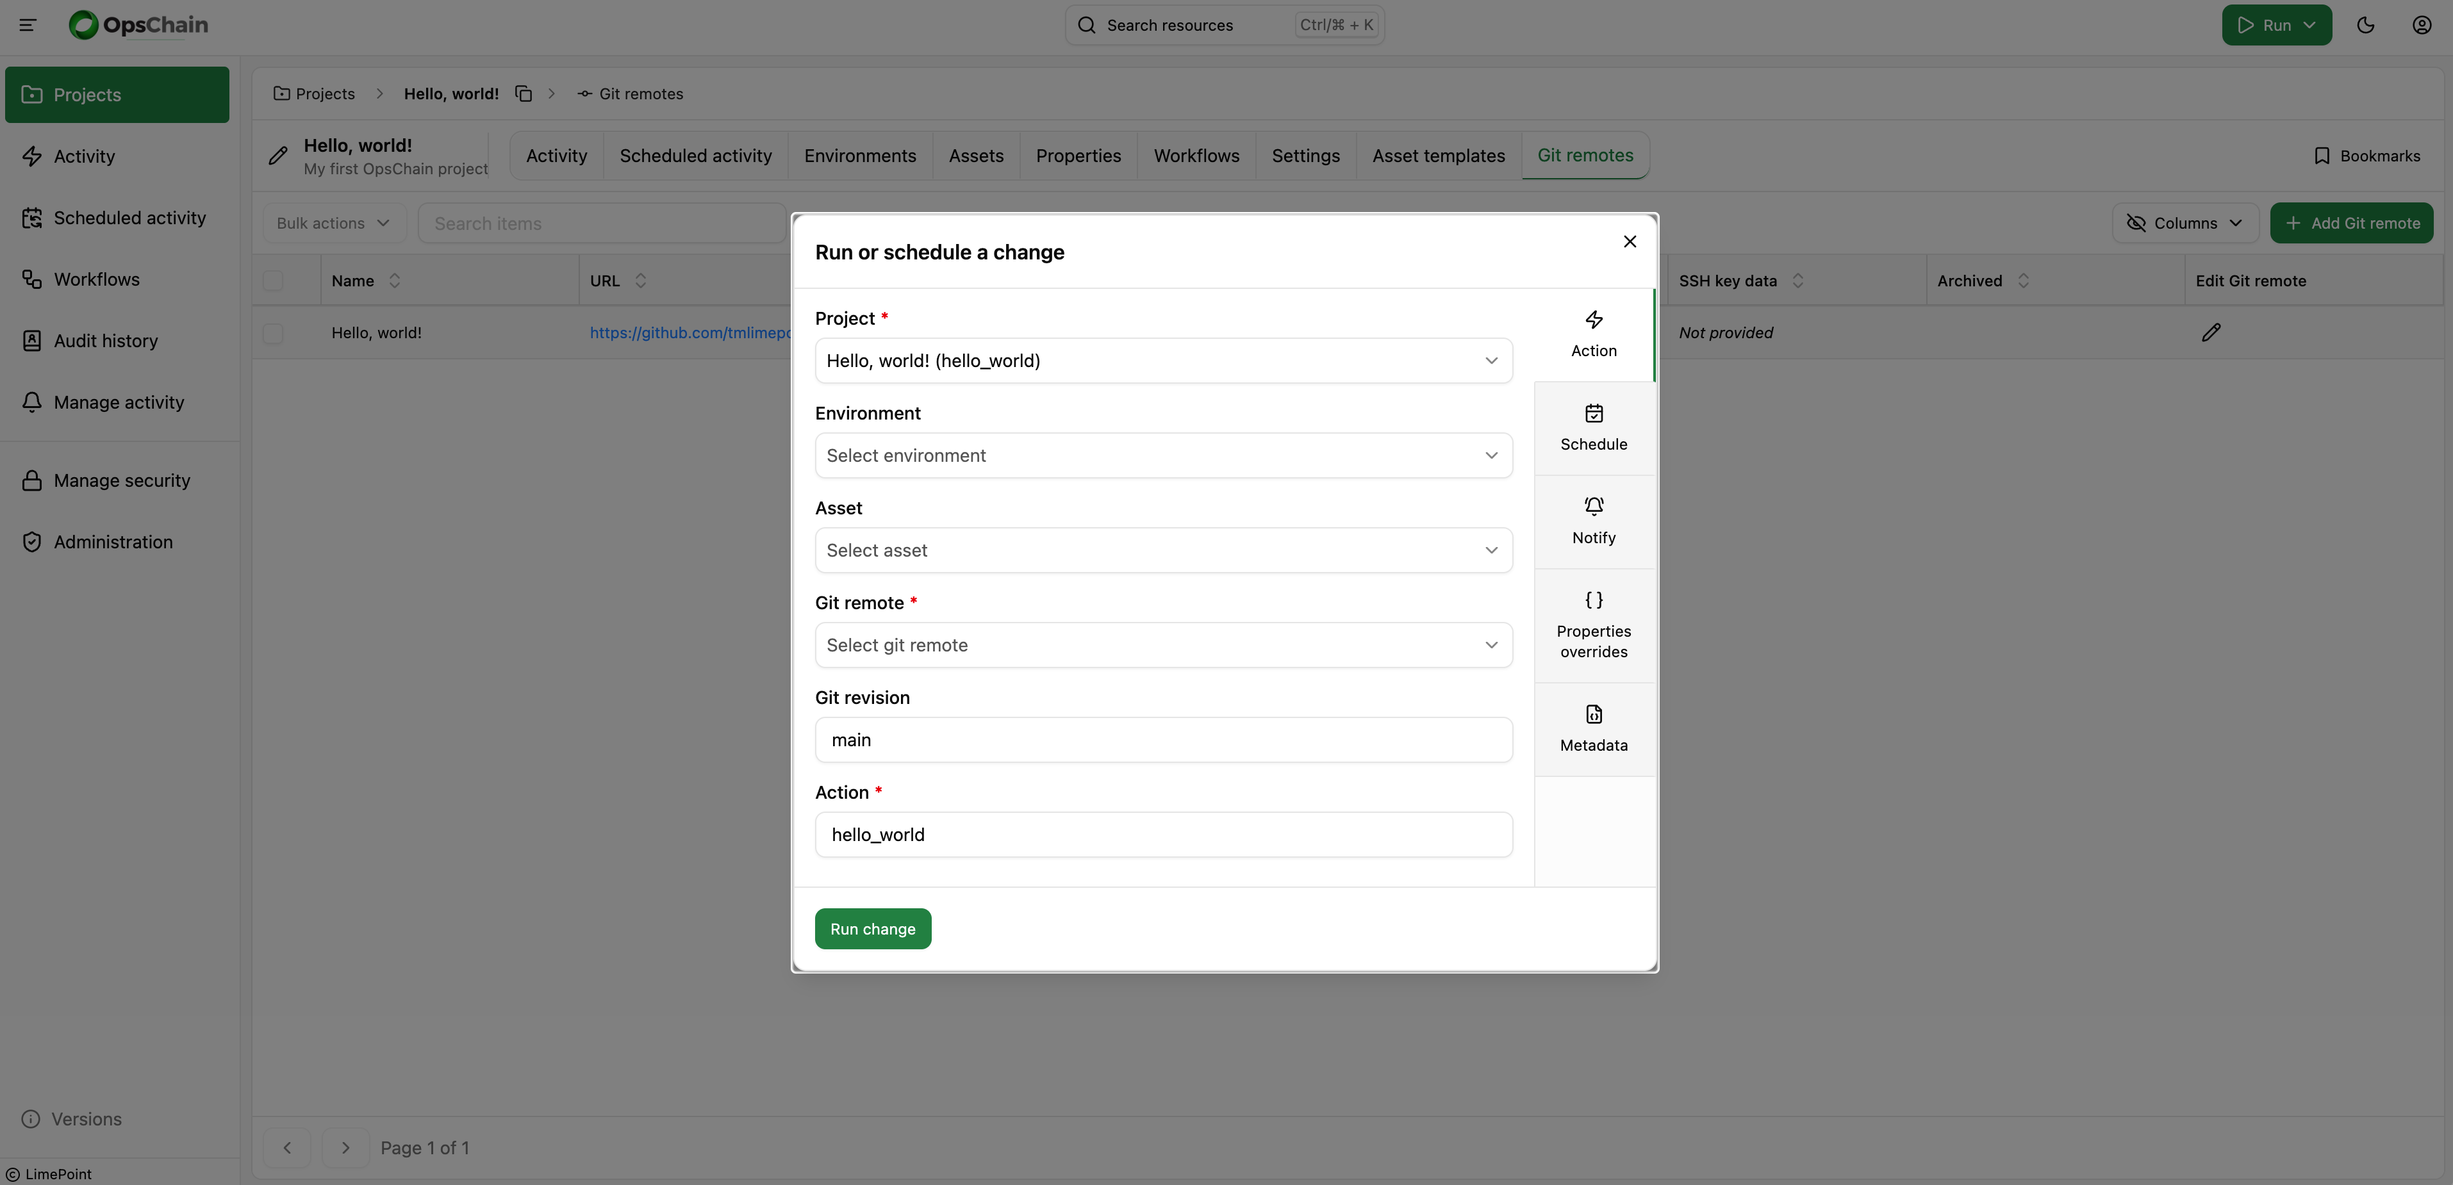Expand the Run menu in header
The height and width of the screenshot is (1185, 2453).
pyautogui.click(x=2276, y=25)
